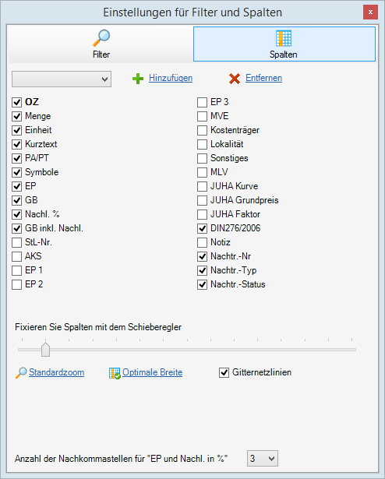Enable the MLV column checkbox
The image size is (385, 479).
[202, 172]
